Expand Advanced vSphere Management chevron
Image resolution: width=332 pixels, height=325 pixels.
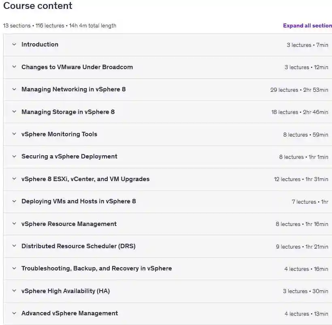(x=14, y=313)
